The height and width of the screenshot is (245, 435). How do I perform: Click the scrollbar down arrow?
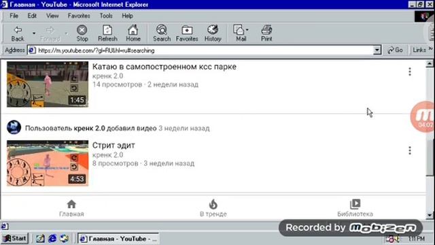point(430,215)
